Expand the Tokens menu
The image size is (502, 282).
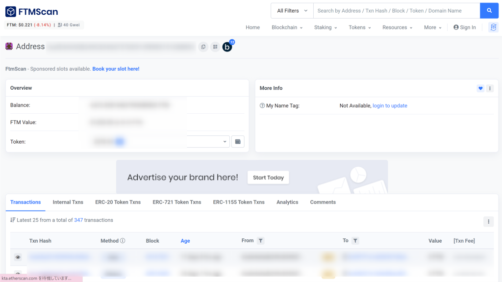click(359, 27)
